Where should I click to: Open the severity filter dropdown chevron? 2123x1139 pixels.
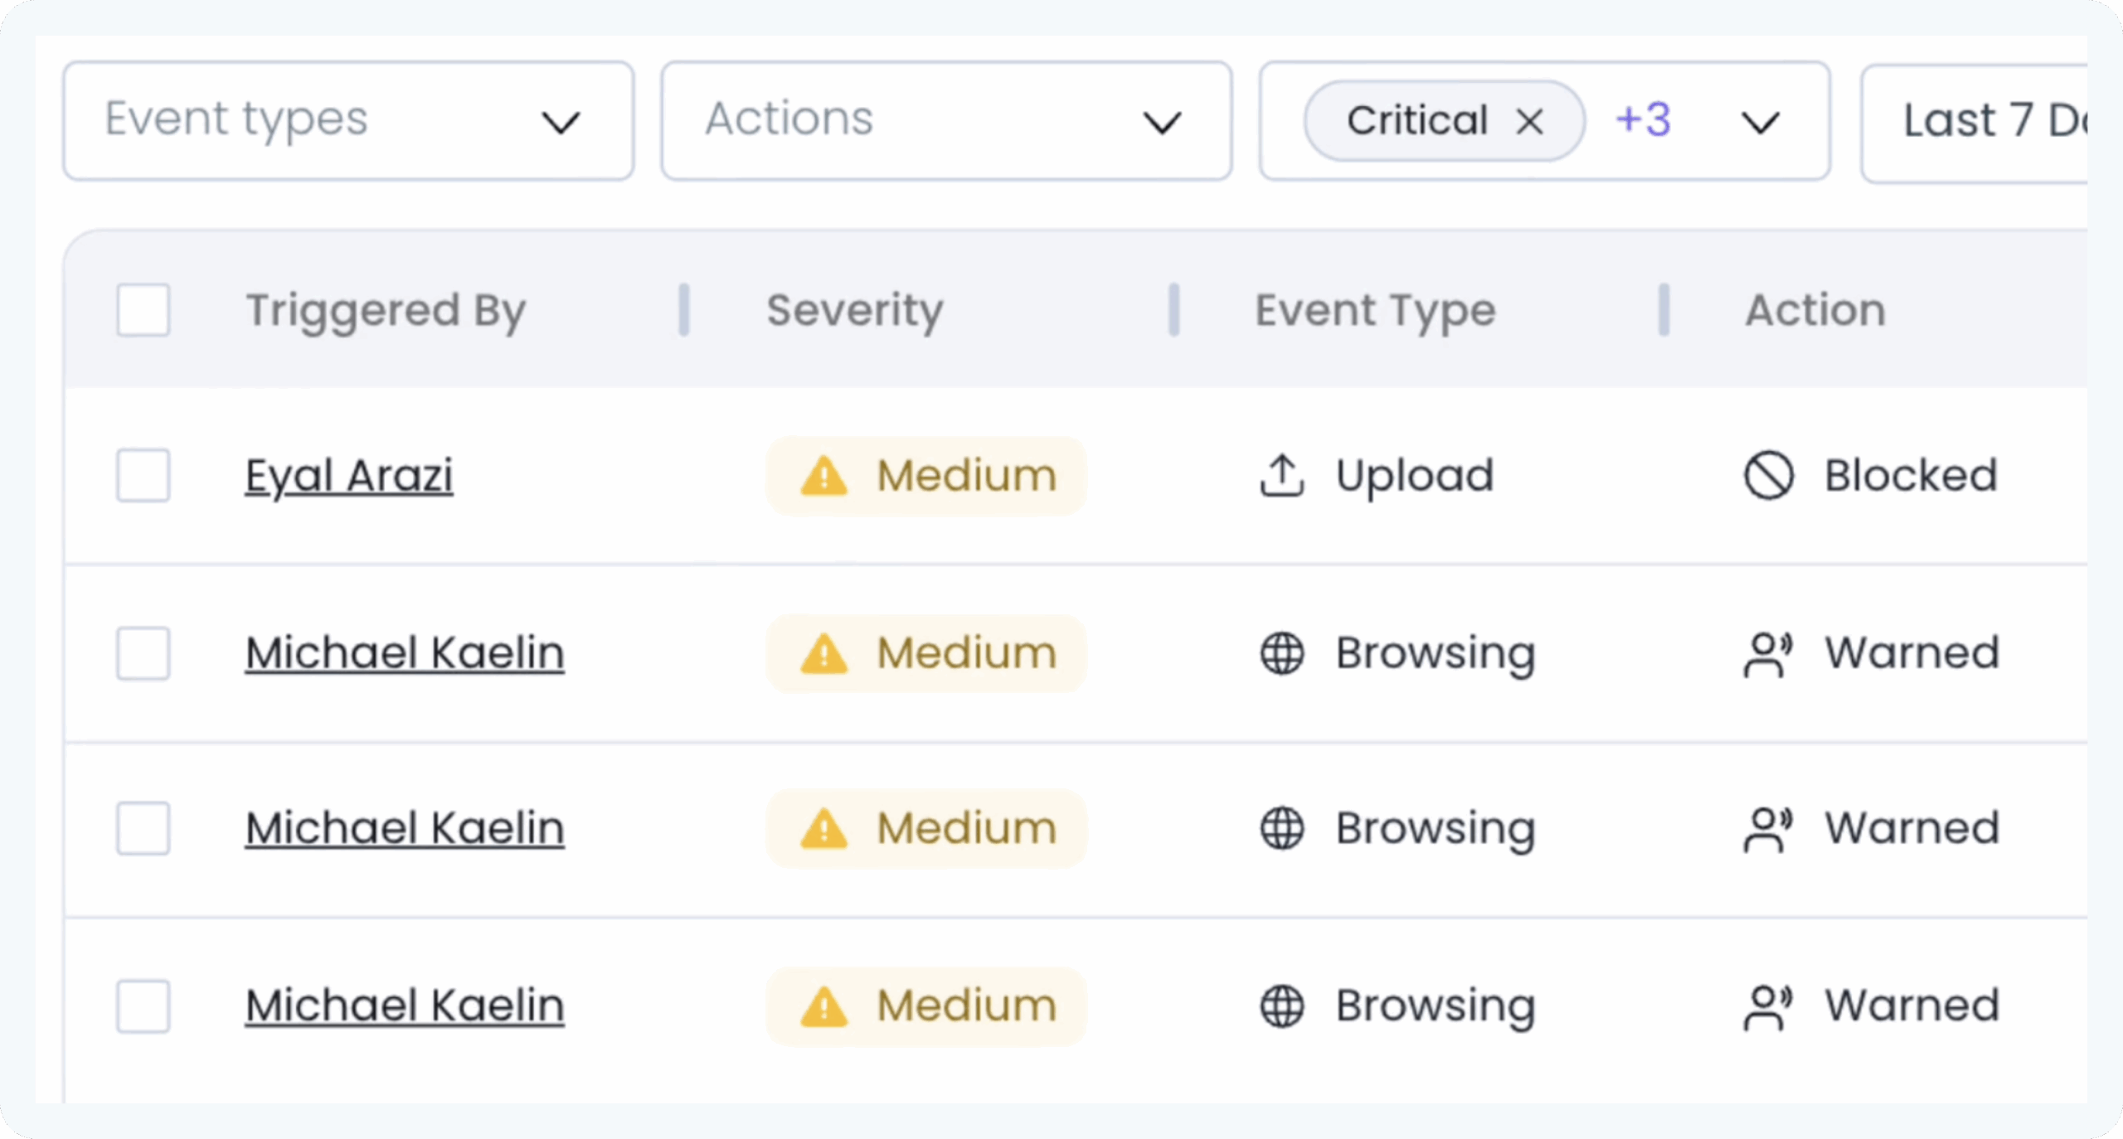coord(1760,123)
